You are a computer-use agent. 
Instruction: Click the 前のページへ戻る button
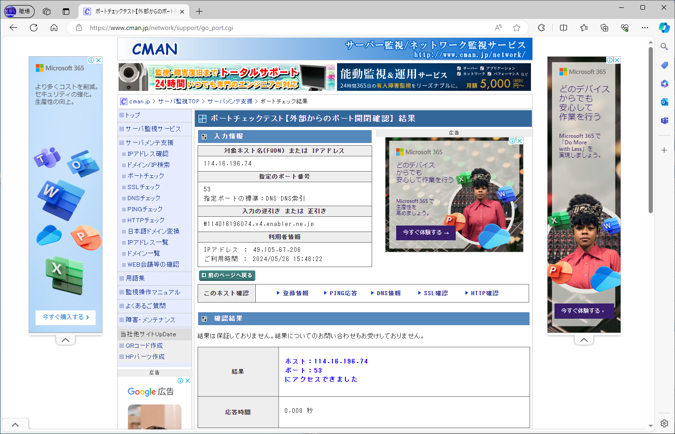tap(227, 275)
